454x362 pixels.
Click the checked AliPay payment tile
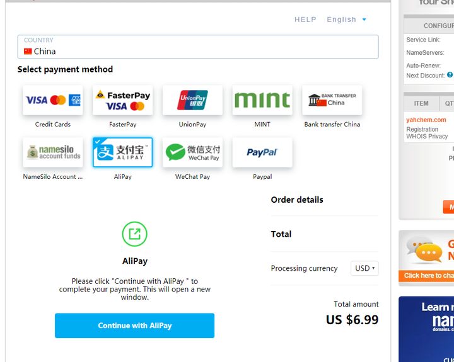pos(122,152)
